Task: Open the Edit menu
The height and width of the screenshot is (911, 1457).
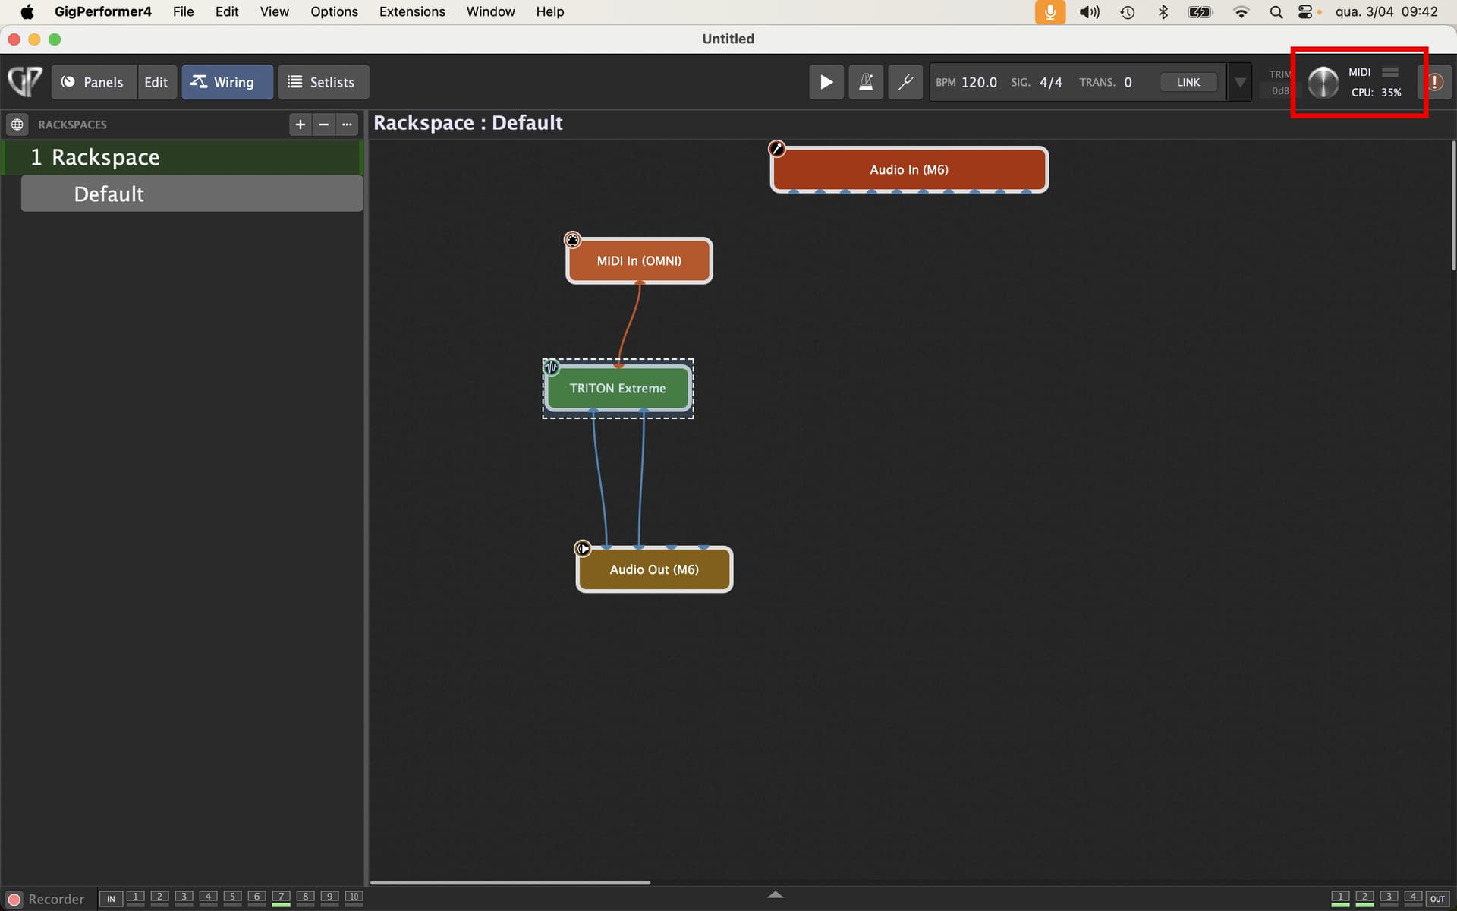Action: (x=227, y=11)
